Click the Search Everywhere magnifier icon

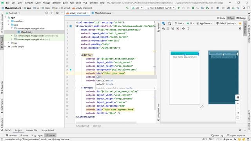(244, 8)
